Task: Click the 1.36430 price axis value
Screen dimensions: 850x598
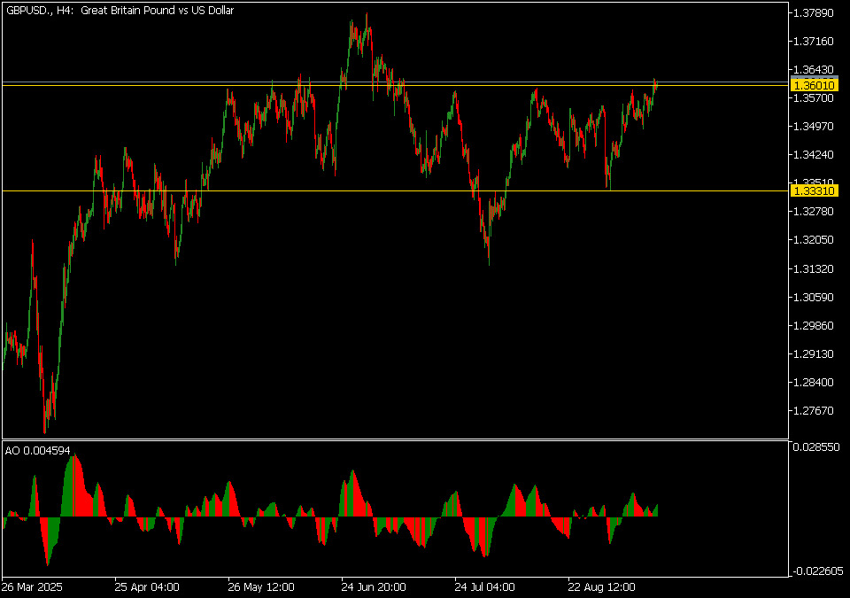Action: (813, 69)
